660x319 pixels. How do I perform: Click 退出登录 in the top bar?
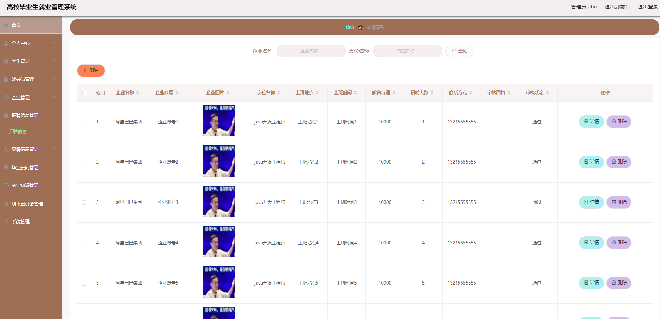pos(648,7)
